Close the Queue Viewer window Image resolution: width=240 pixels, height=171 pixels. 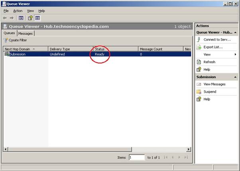(236, 4)
